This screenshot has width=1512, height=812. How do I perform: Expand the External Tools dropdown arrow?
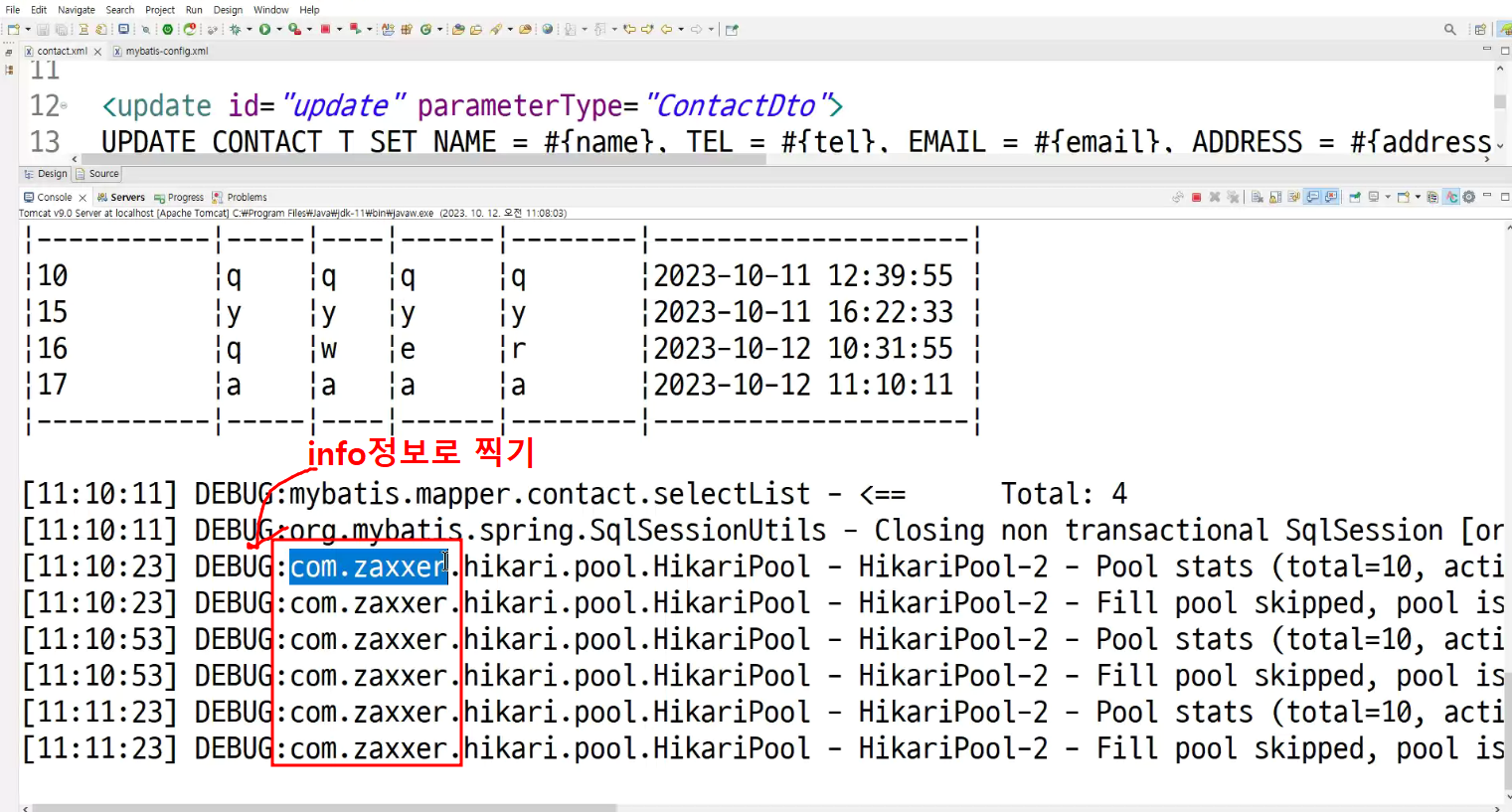tap(309, 29)
